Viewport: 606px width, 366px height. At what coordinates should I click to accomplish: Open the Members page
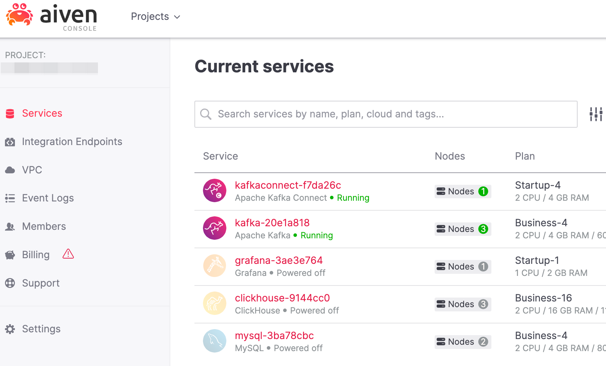tap(44, 226)
